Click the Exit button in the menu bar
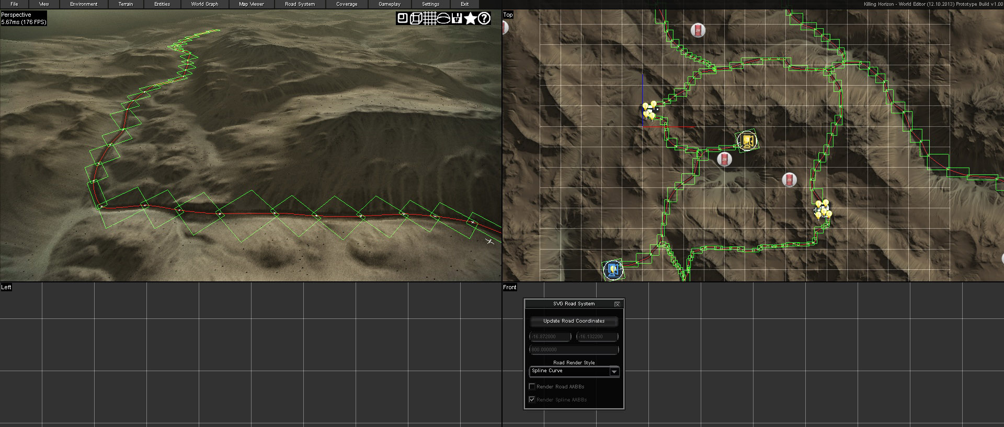Image resolution: width=1004 pixels, height=427 pixels. click(x=464, y=4)
